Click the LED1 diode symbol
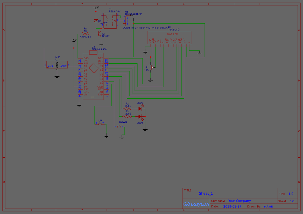 coord(140,117)
